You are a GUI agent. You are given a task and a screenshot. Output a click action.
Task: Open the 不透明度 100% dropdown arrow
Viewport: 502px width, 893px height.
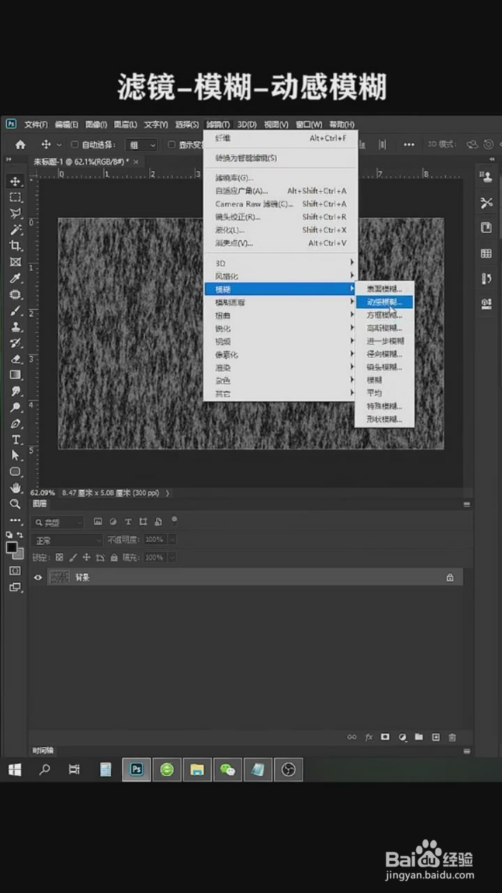coord(172,540)
